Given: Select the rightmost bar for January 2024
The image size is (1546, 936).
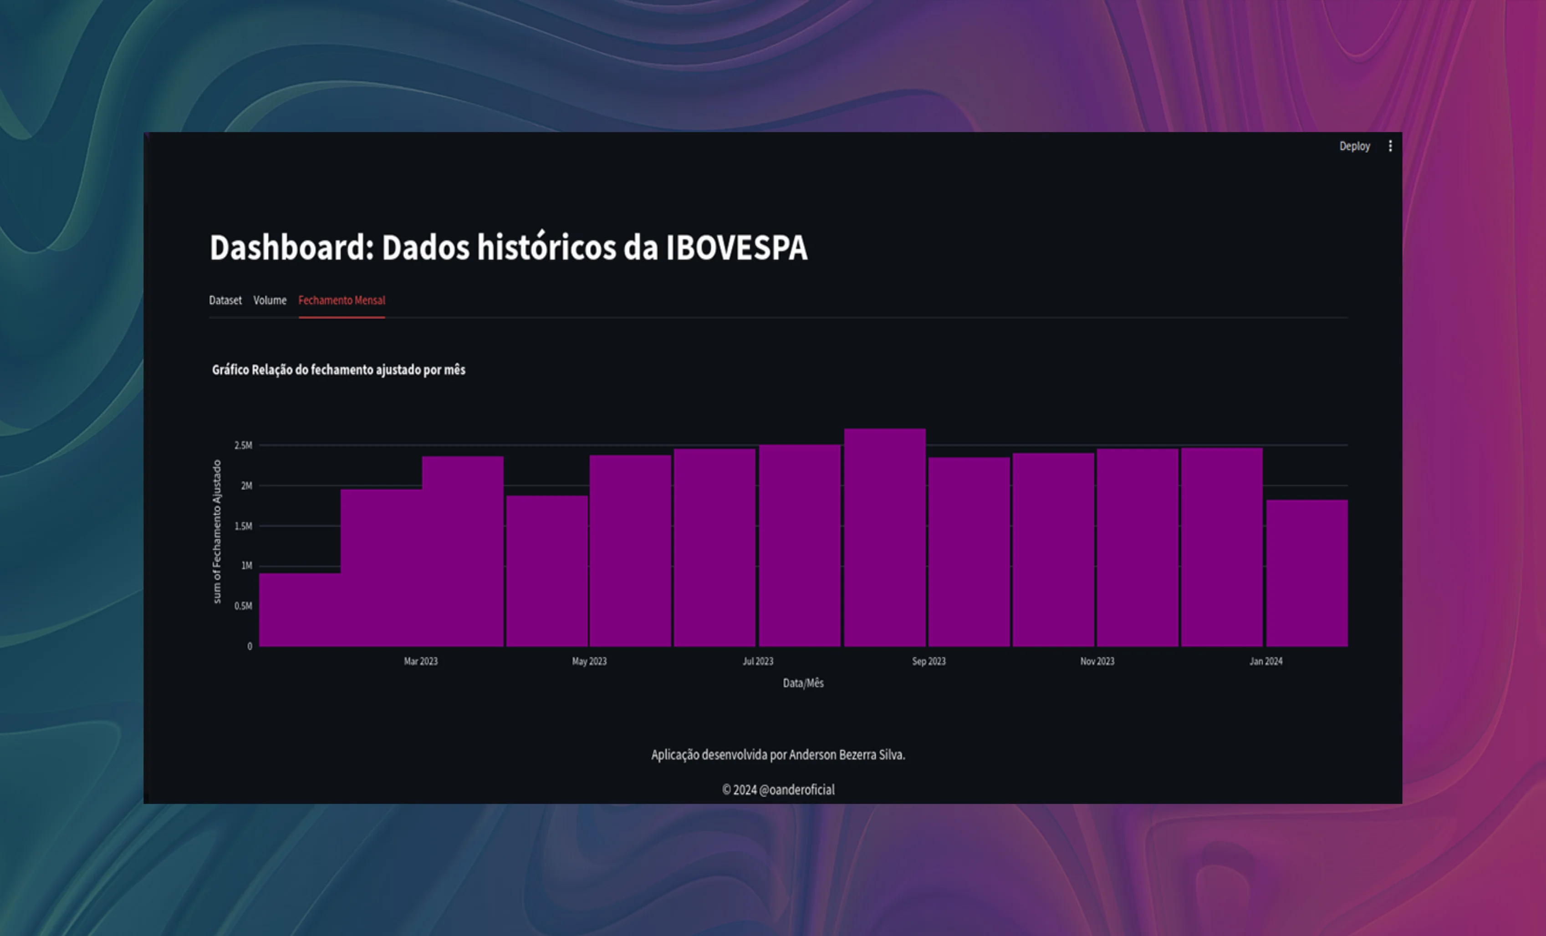Looking at the screenshot, I should tap(1306, 574).
